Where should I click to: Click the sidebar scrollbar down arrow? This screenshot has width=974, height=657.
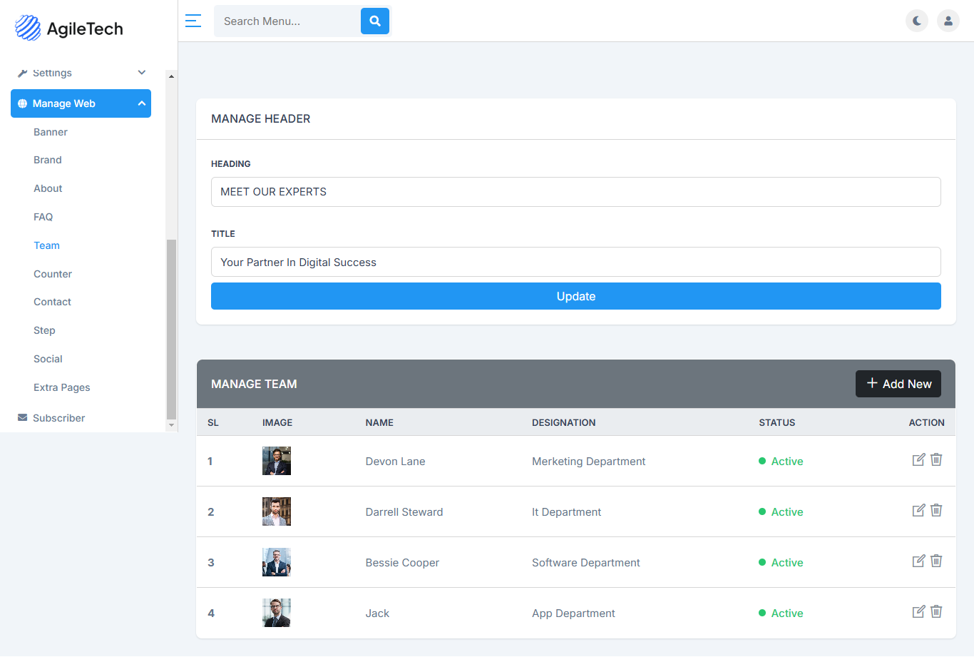click(171, 425)
